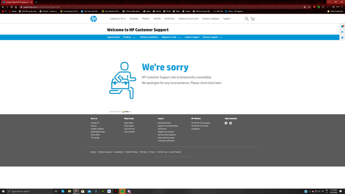This screenshot has height=194, width=345.
Task: Open HP Partner First program link
Action: click(201, 123)
